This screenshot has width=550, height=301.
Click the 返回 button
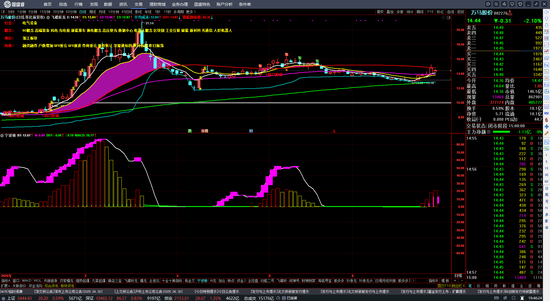tap(461, 12)
